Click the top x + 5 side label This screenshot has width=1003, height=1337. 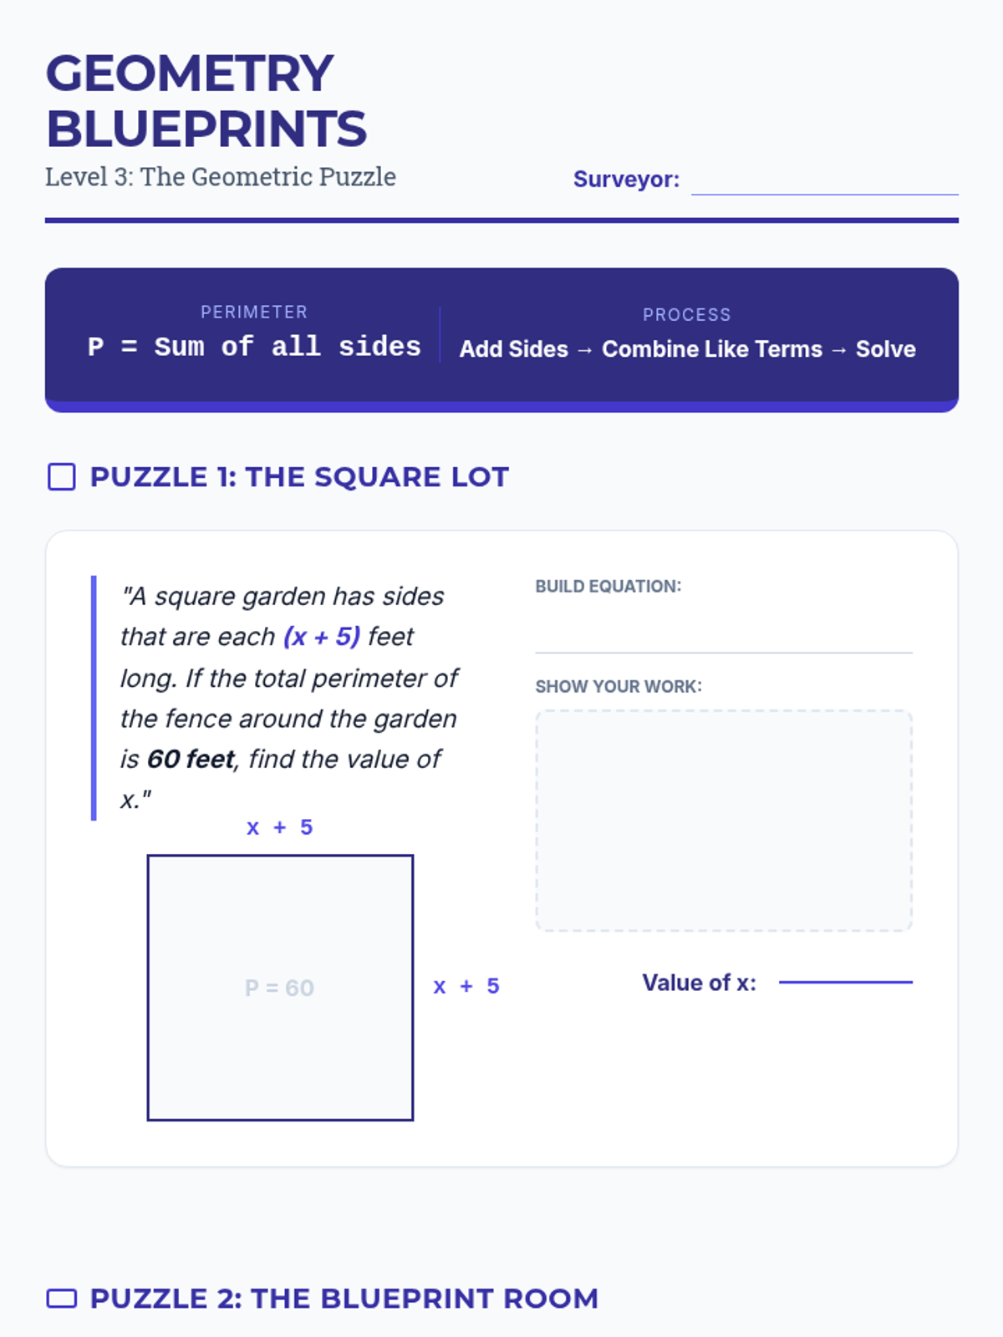tap(279, 827)
